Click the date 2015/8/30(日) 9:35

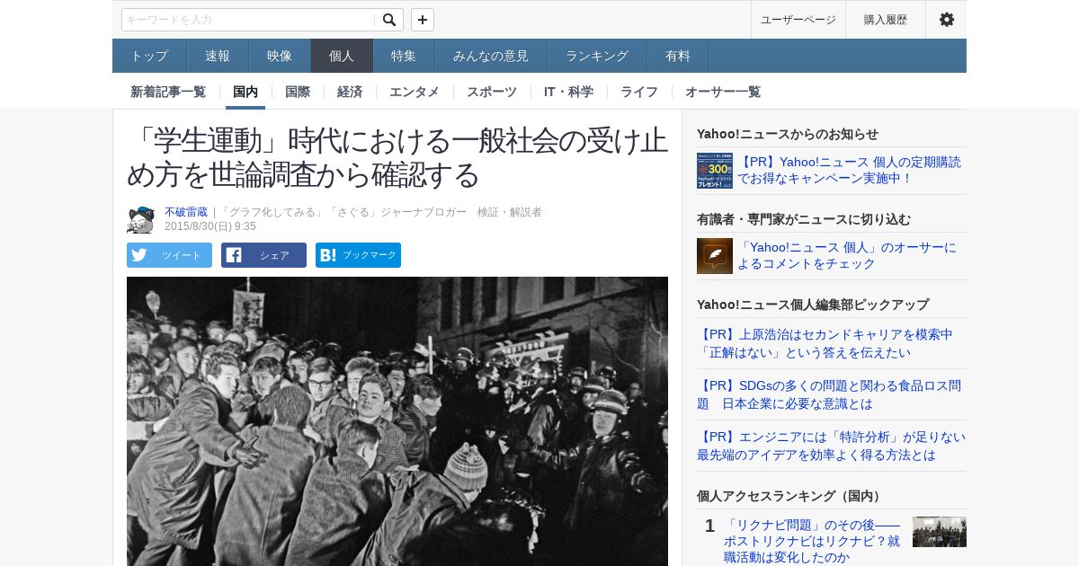pos(210,226)
